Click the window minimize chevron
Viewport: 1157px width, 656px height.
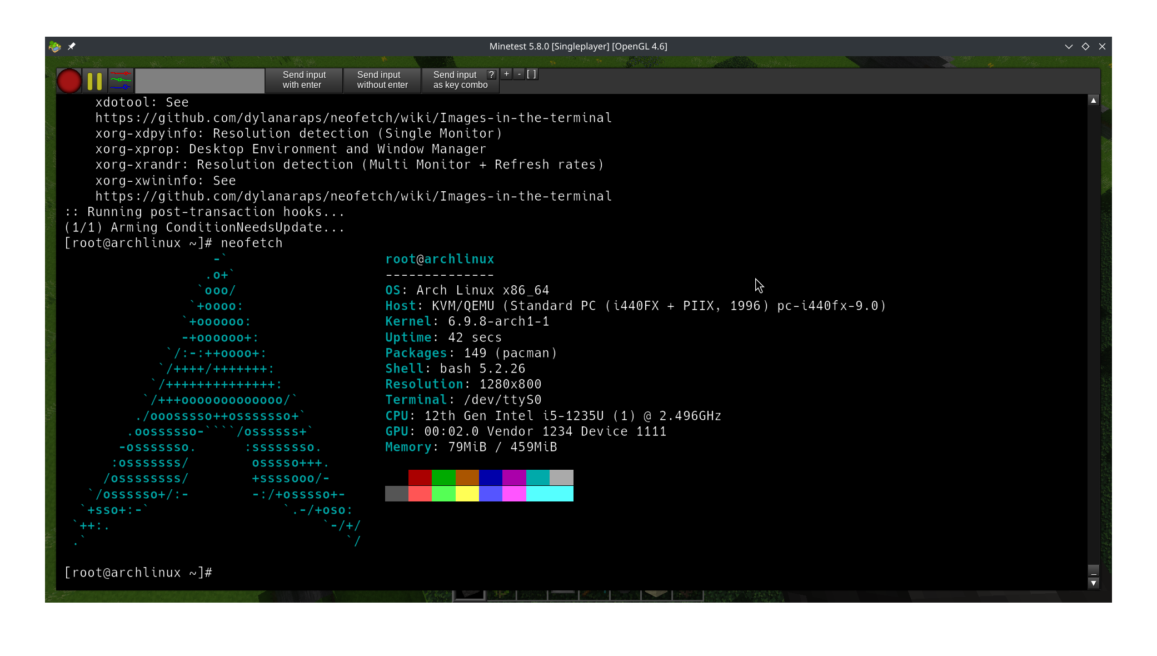point(1069,47)
